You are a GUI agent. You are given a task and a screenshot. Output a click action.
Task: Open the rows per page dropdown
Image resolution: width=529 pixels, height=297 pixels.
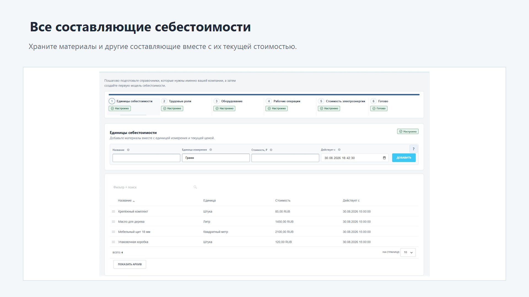(x=408, y=252)
